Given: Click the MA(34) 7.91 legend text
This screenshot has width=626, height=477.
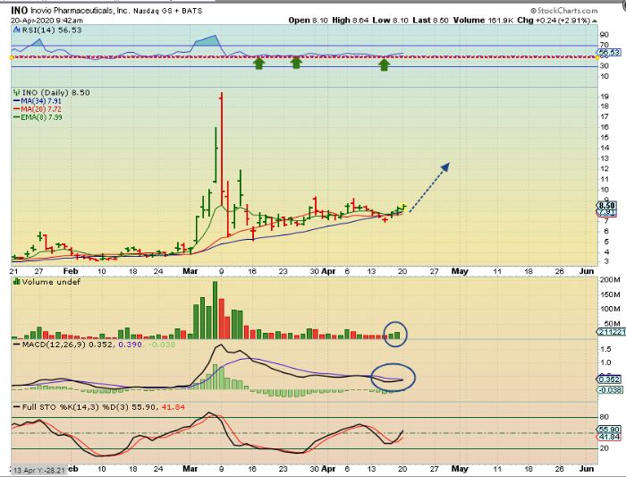Looking at the screenshot, I should [x=41, y=101].
